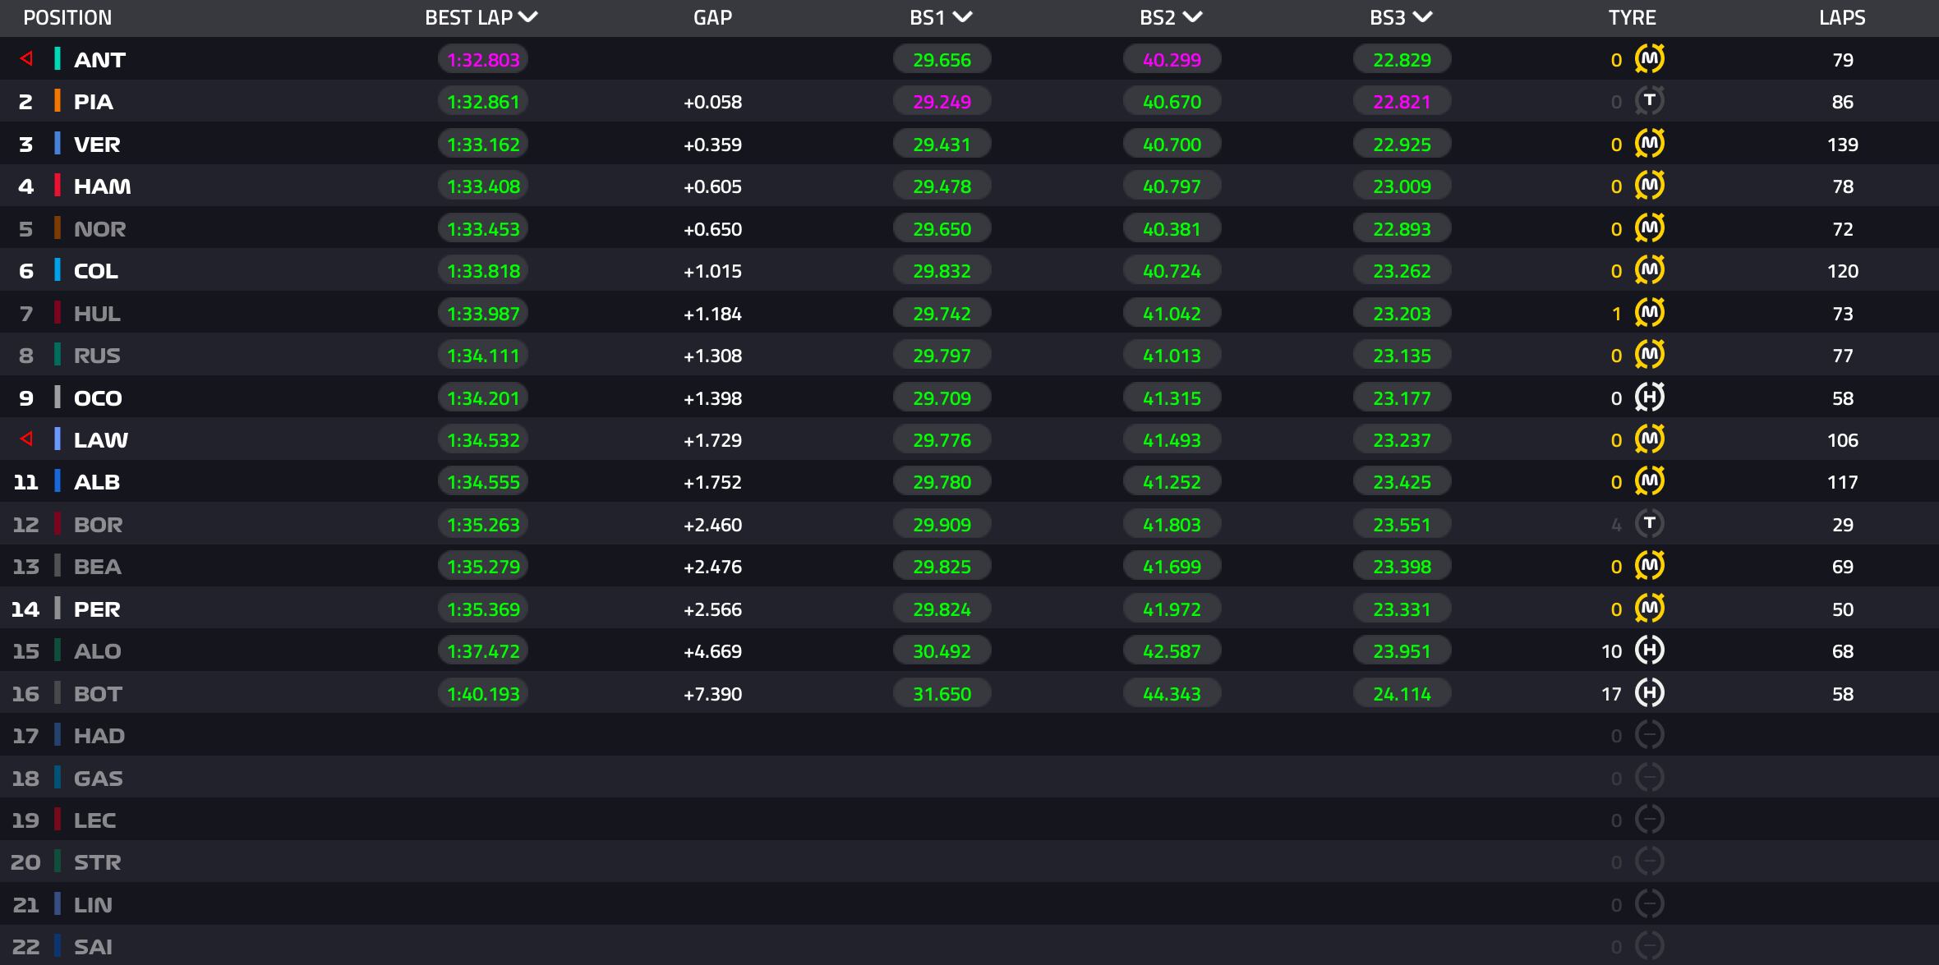The height and width of the screenshot is (965, 1939).
Task: Expand the BS1 column dropdown
Action: click(x=962, y=17)
